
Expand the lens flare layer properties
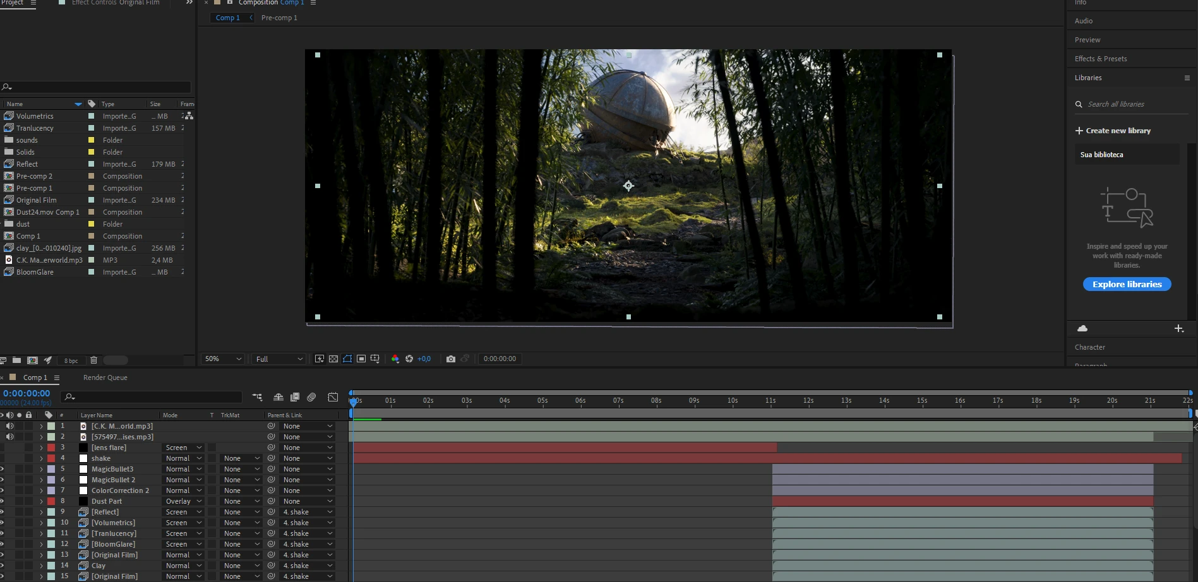click(x=42, y=448)
